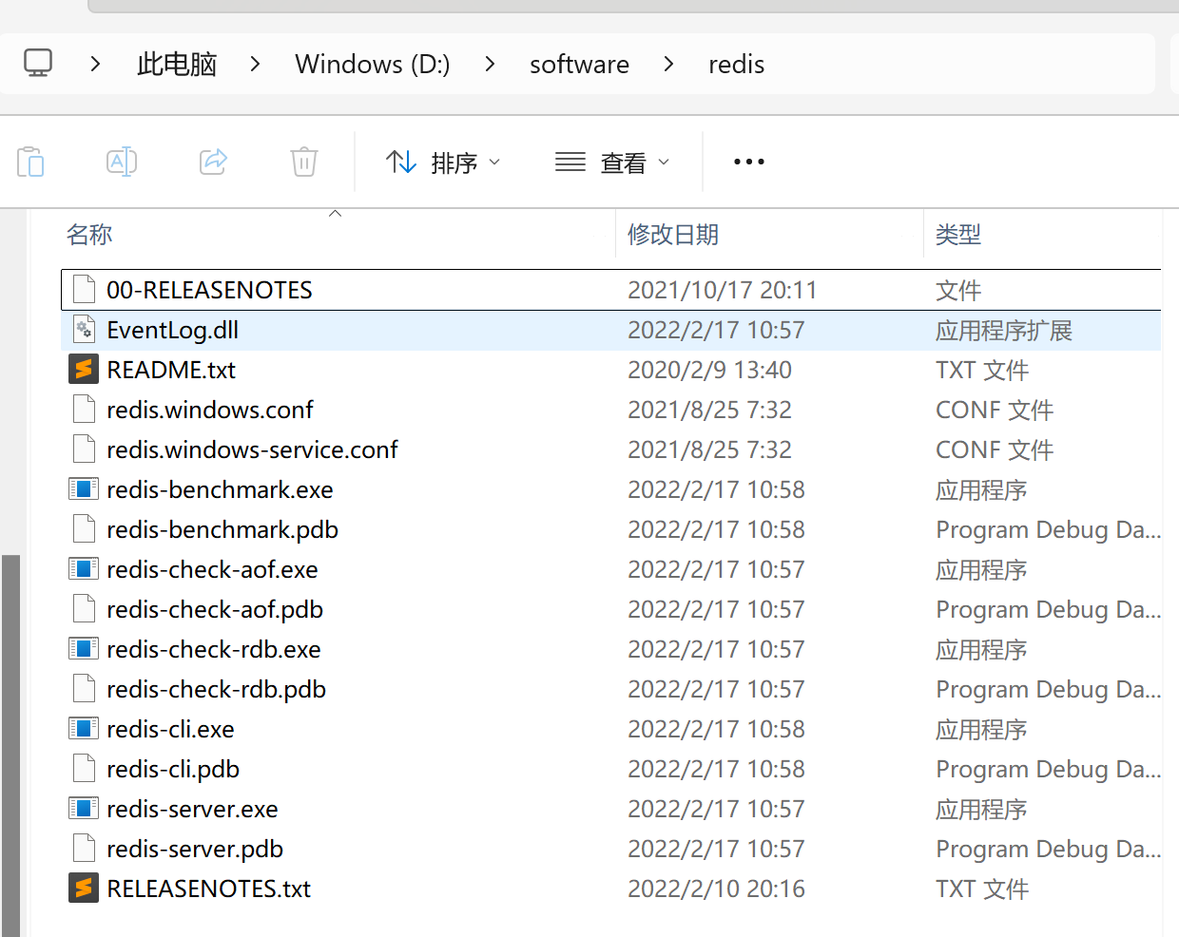This screenshot has width=1179, height=937.
Task: Click the share toolbar icon
Action: [x=213, y=162]
